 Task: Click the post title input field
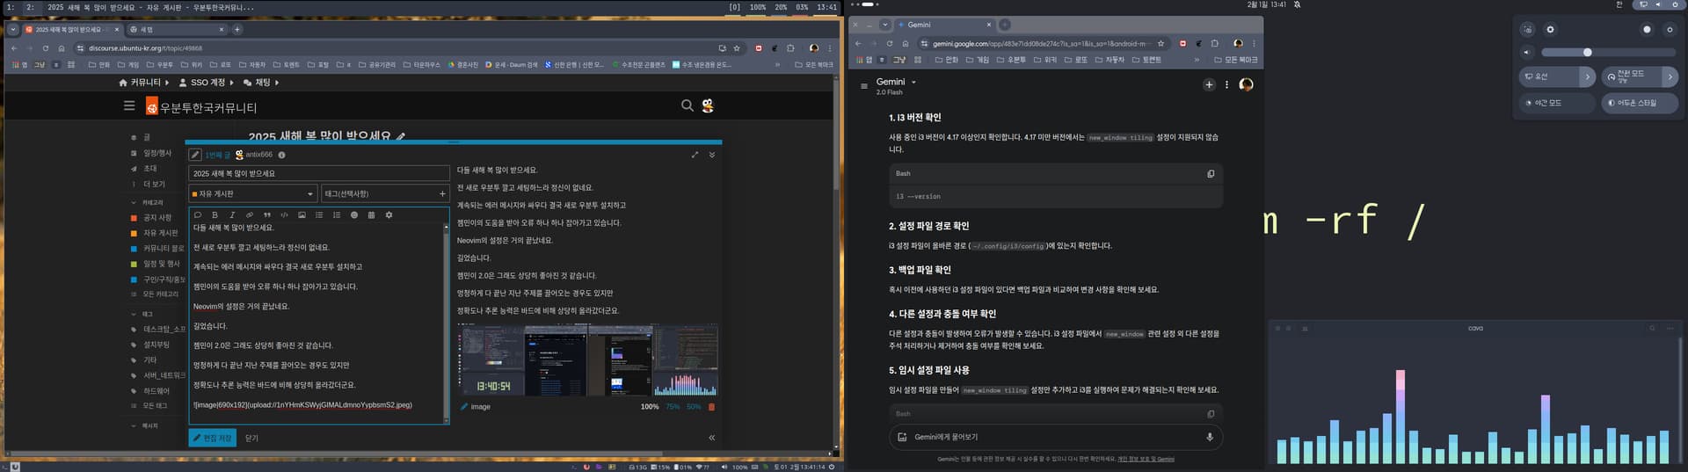319,173
